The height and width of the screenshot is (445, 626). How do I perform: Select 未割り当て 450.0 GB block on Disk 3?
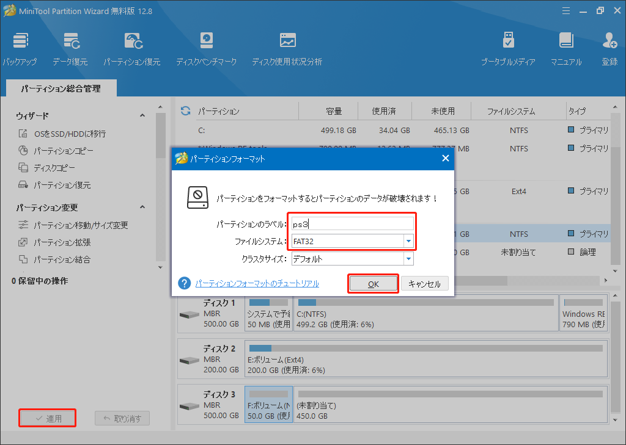(x=451, y=404)
